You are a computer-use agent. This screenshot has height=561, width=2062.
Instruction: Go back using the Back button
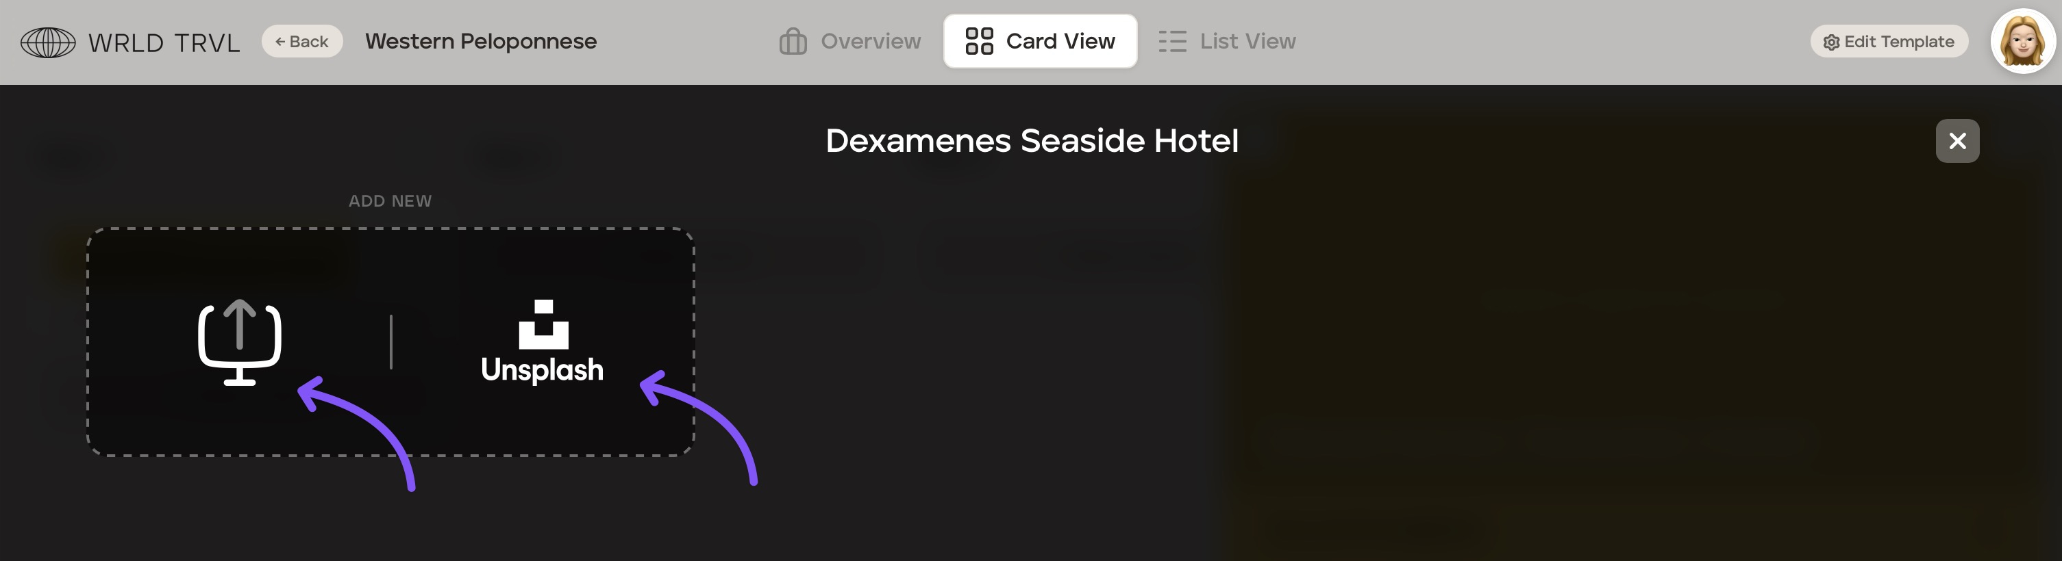(x=302, y=42)
